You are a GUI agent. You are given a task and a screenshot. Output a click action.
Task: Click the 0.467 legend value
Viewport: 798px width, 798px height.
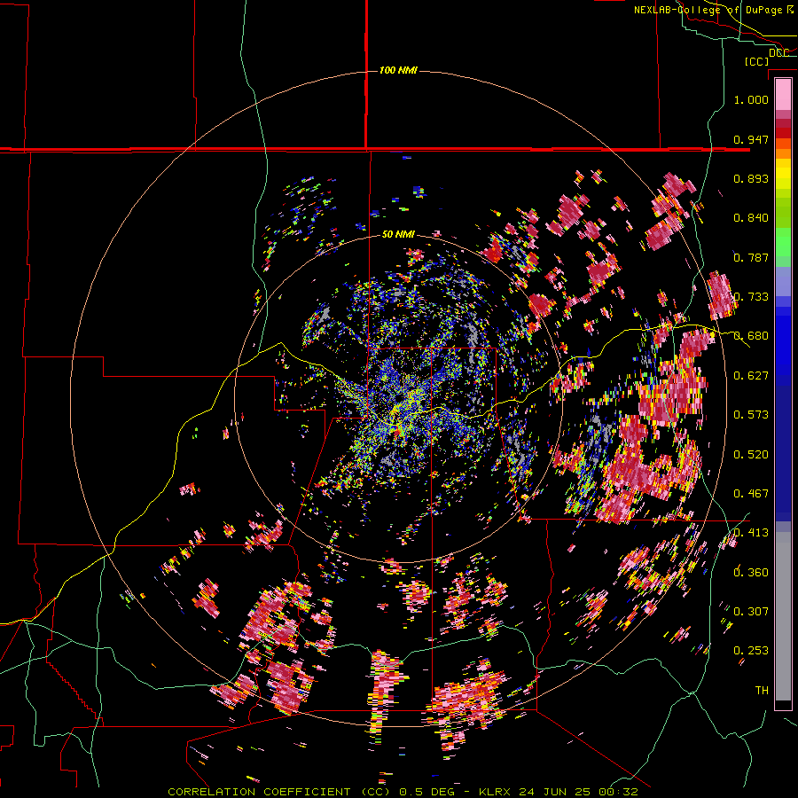(751, 494)
